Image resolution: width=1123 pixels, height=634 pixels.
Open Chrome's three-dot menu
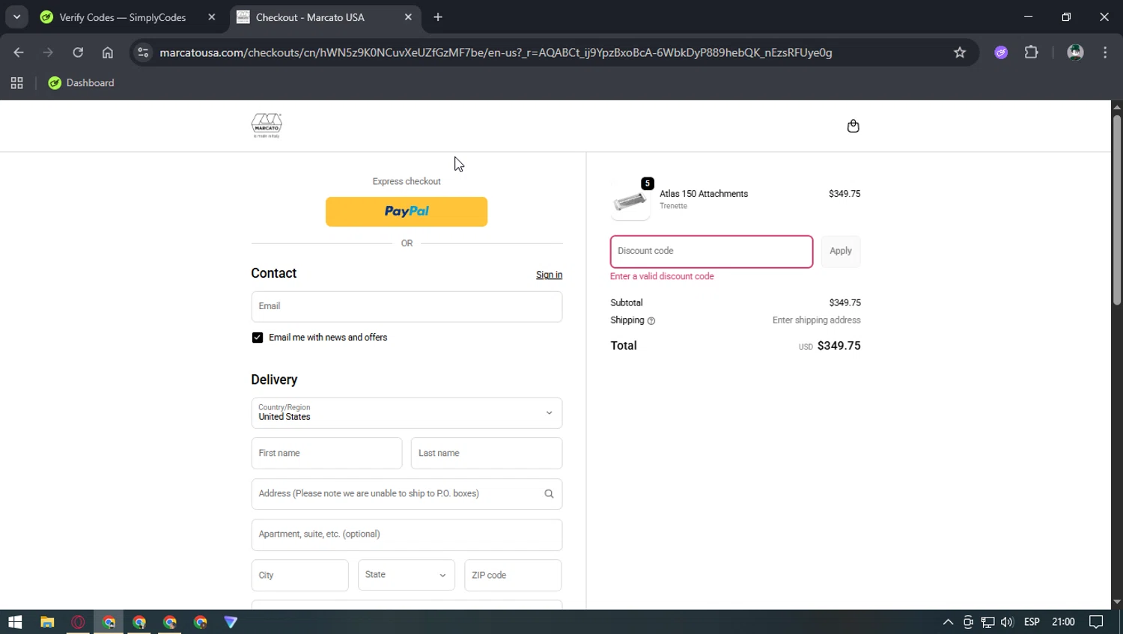pos(1105,52)
